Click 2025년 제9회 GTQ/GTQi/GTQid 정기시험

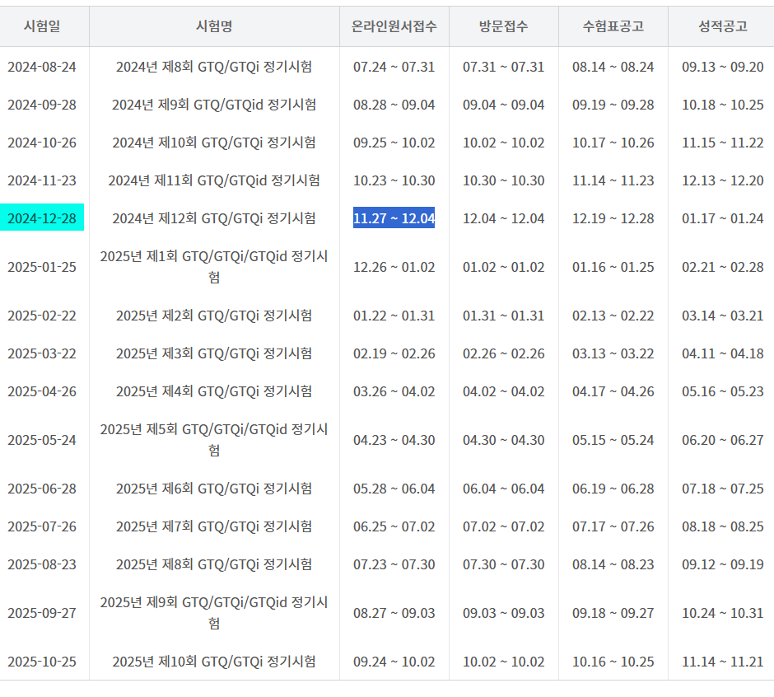pos(214,612)
